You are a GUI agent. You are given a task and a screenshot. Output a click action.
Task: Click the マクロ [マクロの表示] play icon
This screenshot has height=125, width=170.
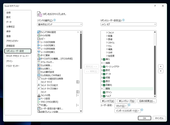tap(39, 102)
